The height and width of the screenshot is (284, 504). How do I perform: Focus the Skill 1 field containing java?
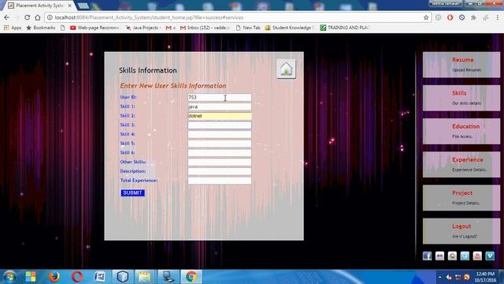(x=220, y=106)
